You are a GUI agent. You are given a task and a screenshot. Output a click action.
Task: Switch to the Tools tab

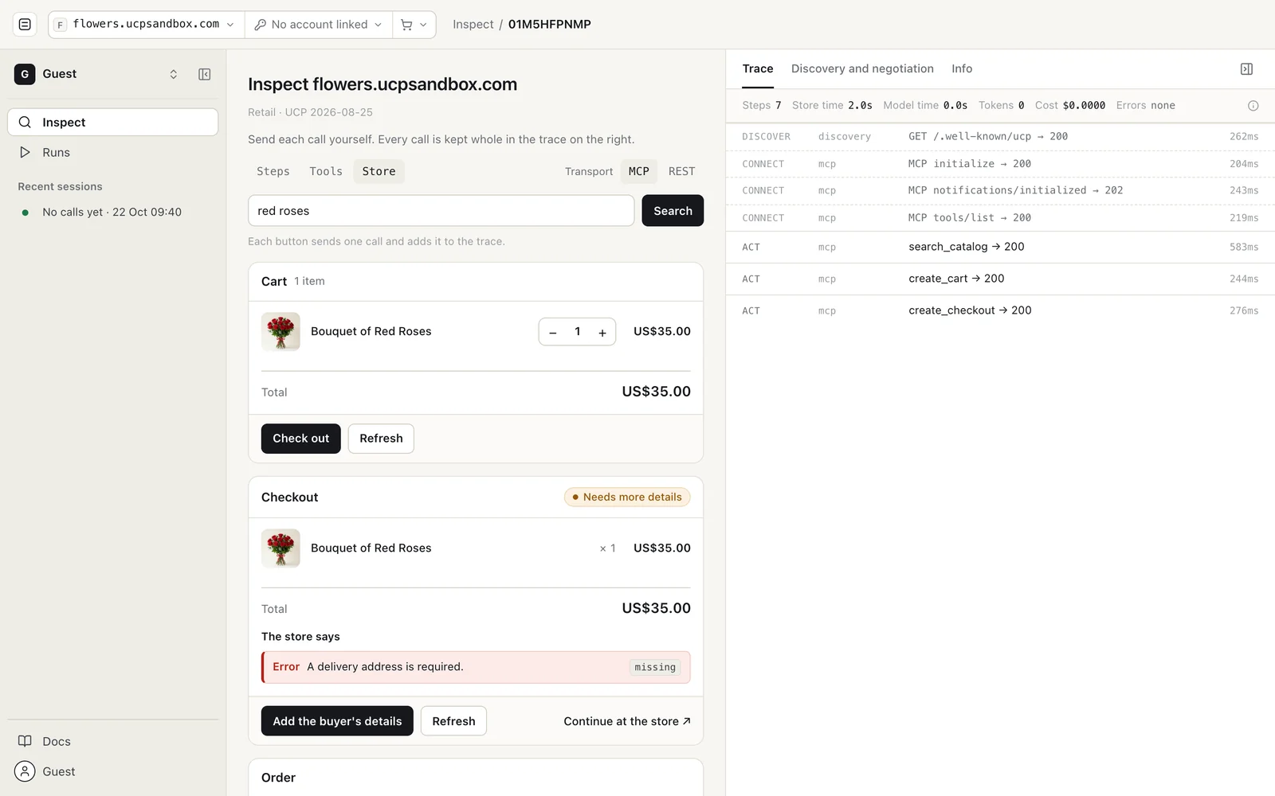[326, 171]
